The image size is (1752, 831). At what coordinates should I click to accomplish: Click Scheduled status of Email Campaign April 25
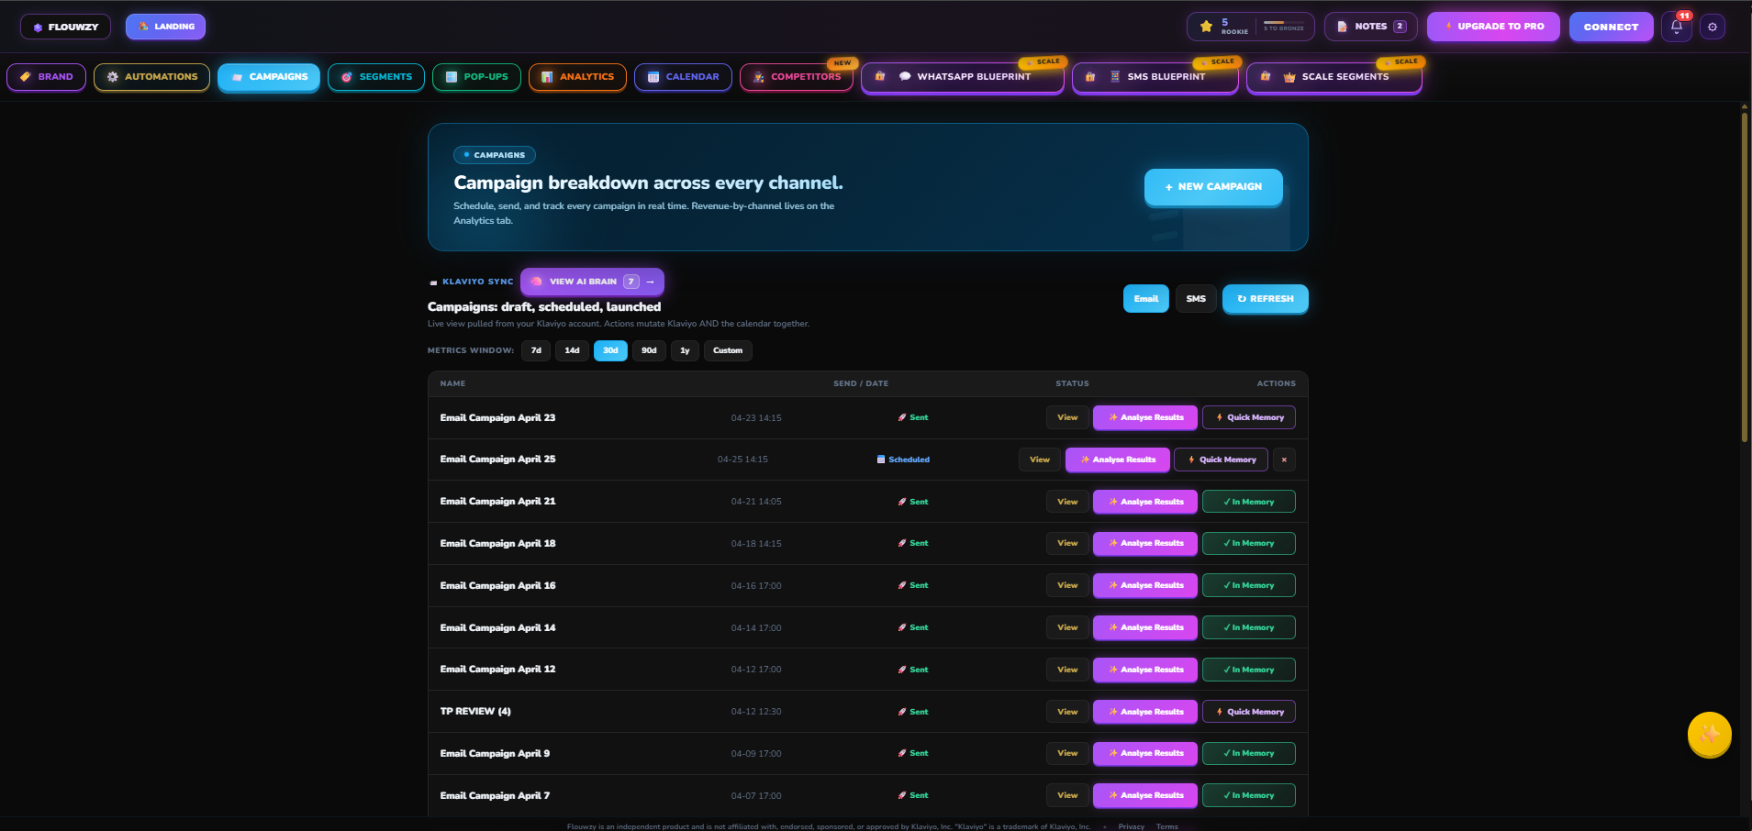point(903,460)
